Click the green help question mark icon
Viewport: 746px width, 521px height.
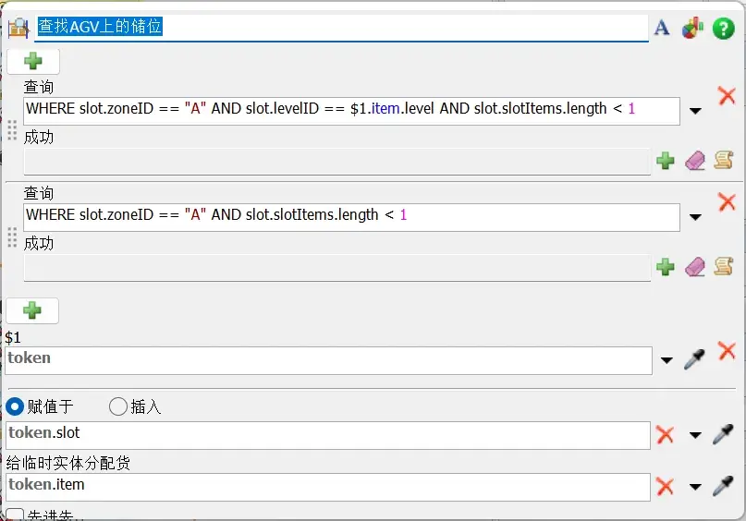(723, 28)
